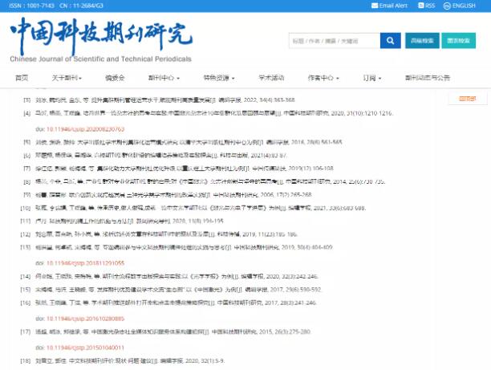Expand the 作者中心 navigation dropdown
Viewport: 491px width, 370px height.
tap(323, 78)
